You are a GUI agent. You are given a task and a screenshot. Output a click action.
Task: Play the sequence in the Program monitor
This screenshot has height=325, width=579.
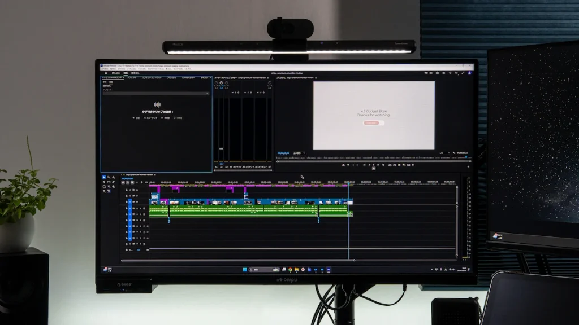point(373,165)
